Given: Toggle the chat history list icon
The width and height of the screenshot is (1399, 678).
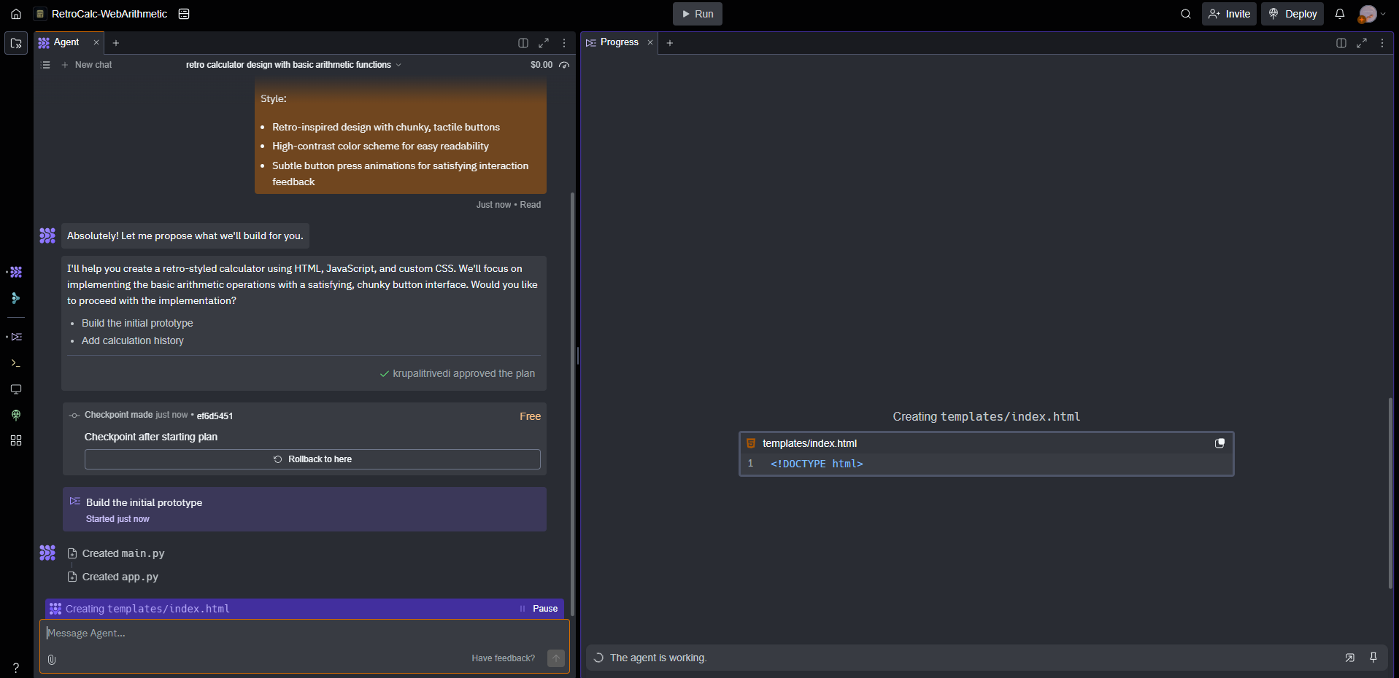Looking at the screenshot, I should (46, 65).
